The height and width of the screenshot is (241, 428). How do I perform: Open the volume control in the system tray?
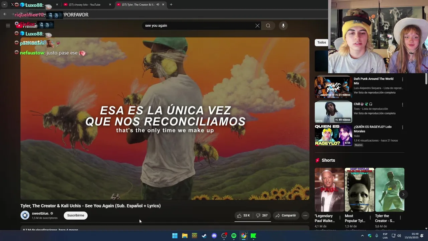click(x=399, y=236)
